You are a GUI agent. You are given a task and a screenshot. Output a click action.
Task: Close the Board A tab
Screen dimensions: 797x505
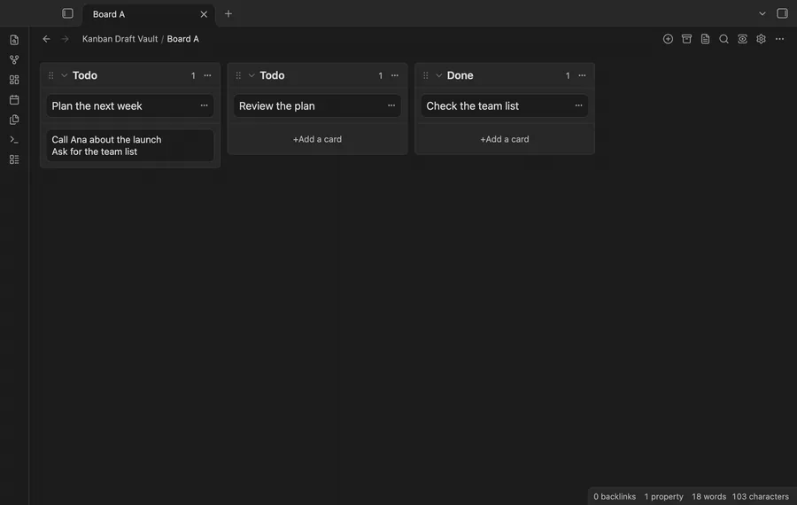tap(204, 14)
